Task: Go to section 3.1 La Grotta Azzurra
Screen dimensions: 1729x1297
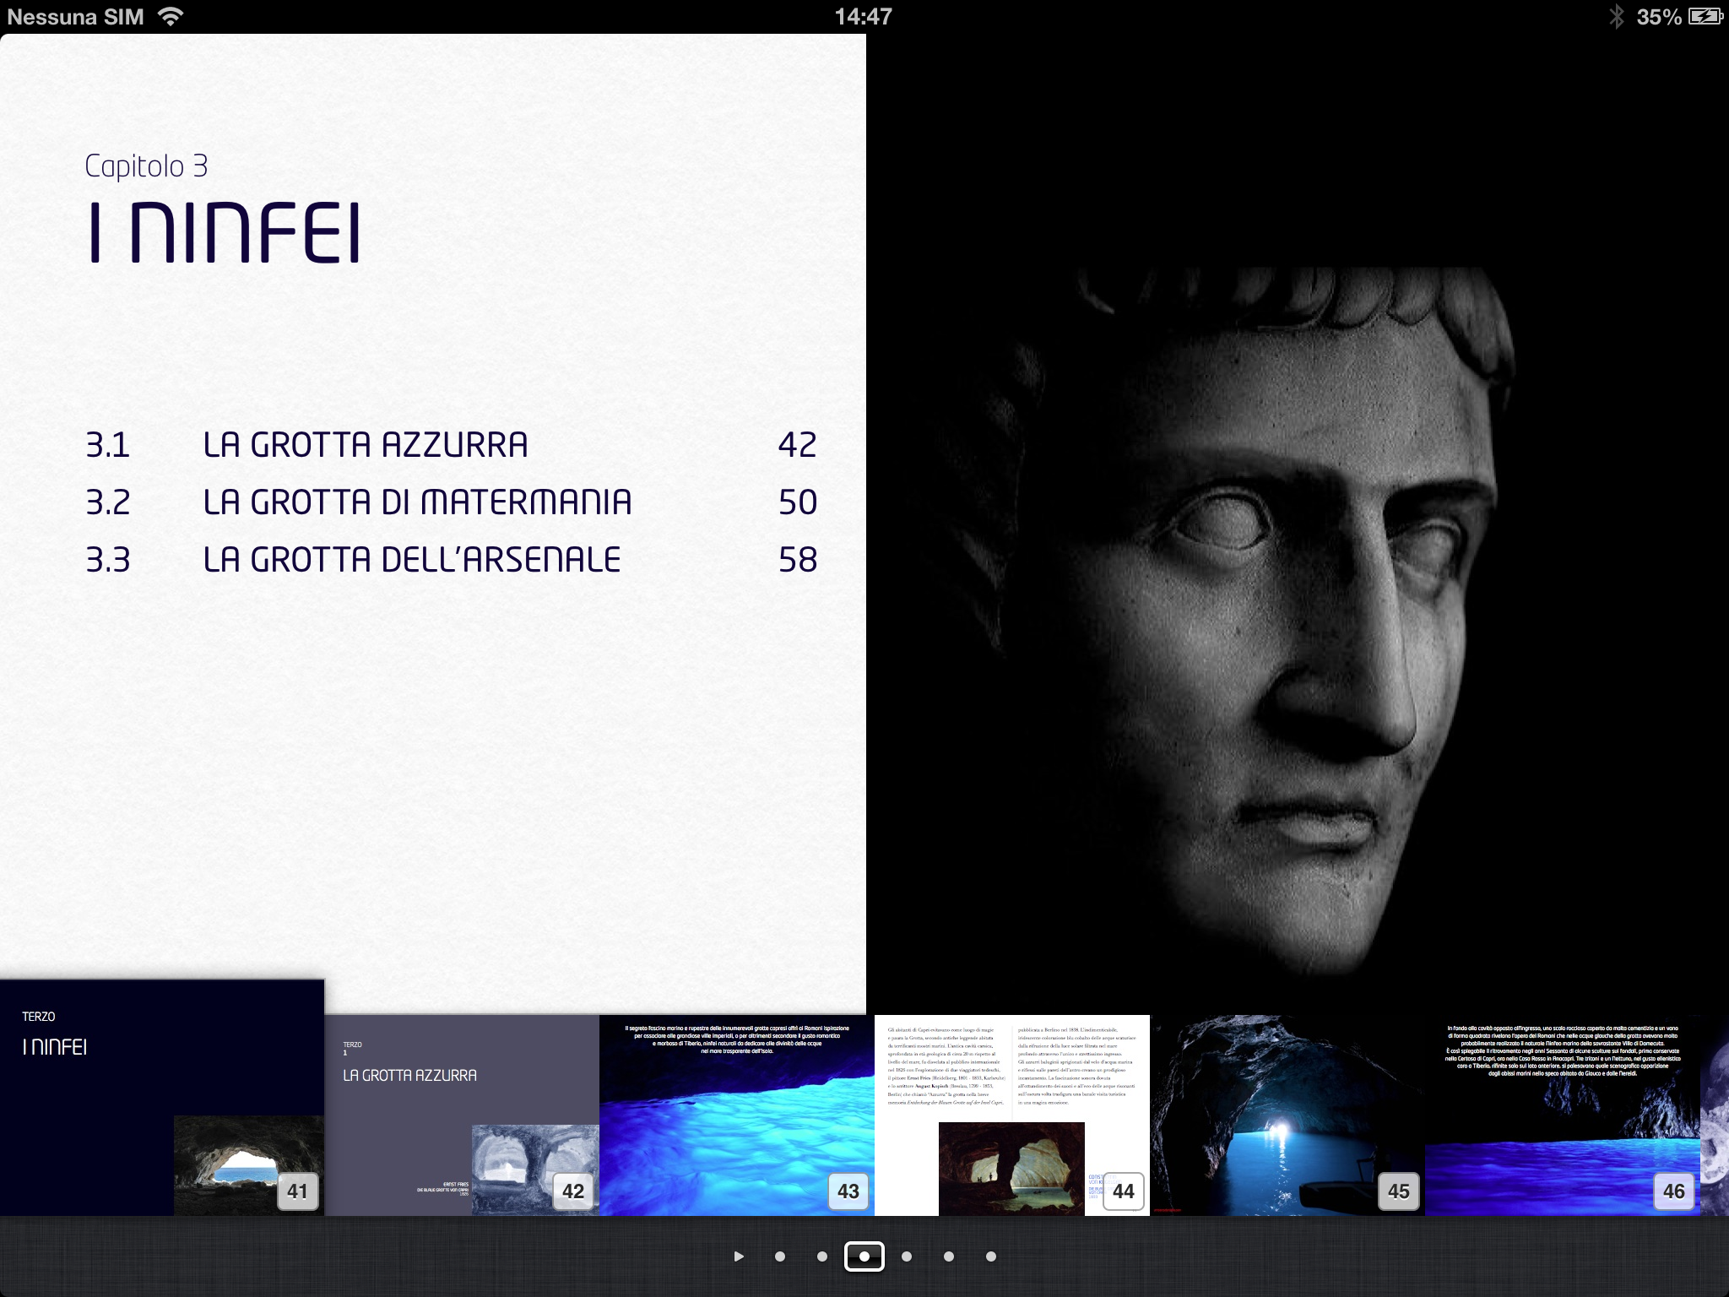Action: 366,445
